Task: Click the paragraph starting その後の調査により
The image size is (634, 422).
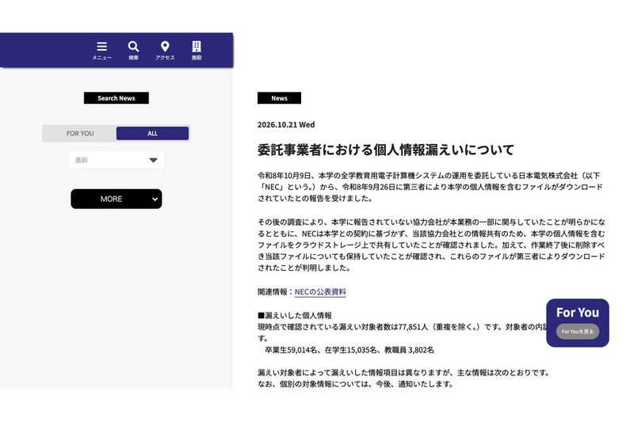Action: (431, 245)
